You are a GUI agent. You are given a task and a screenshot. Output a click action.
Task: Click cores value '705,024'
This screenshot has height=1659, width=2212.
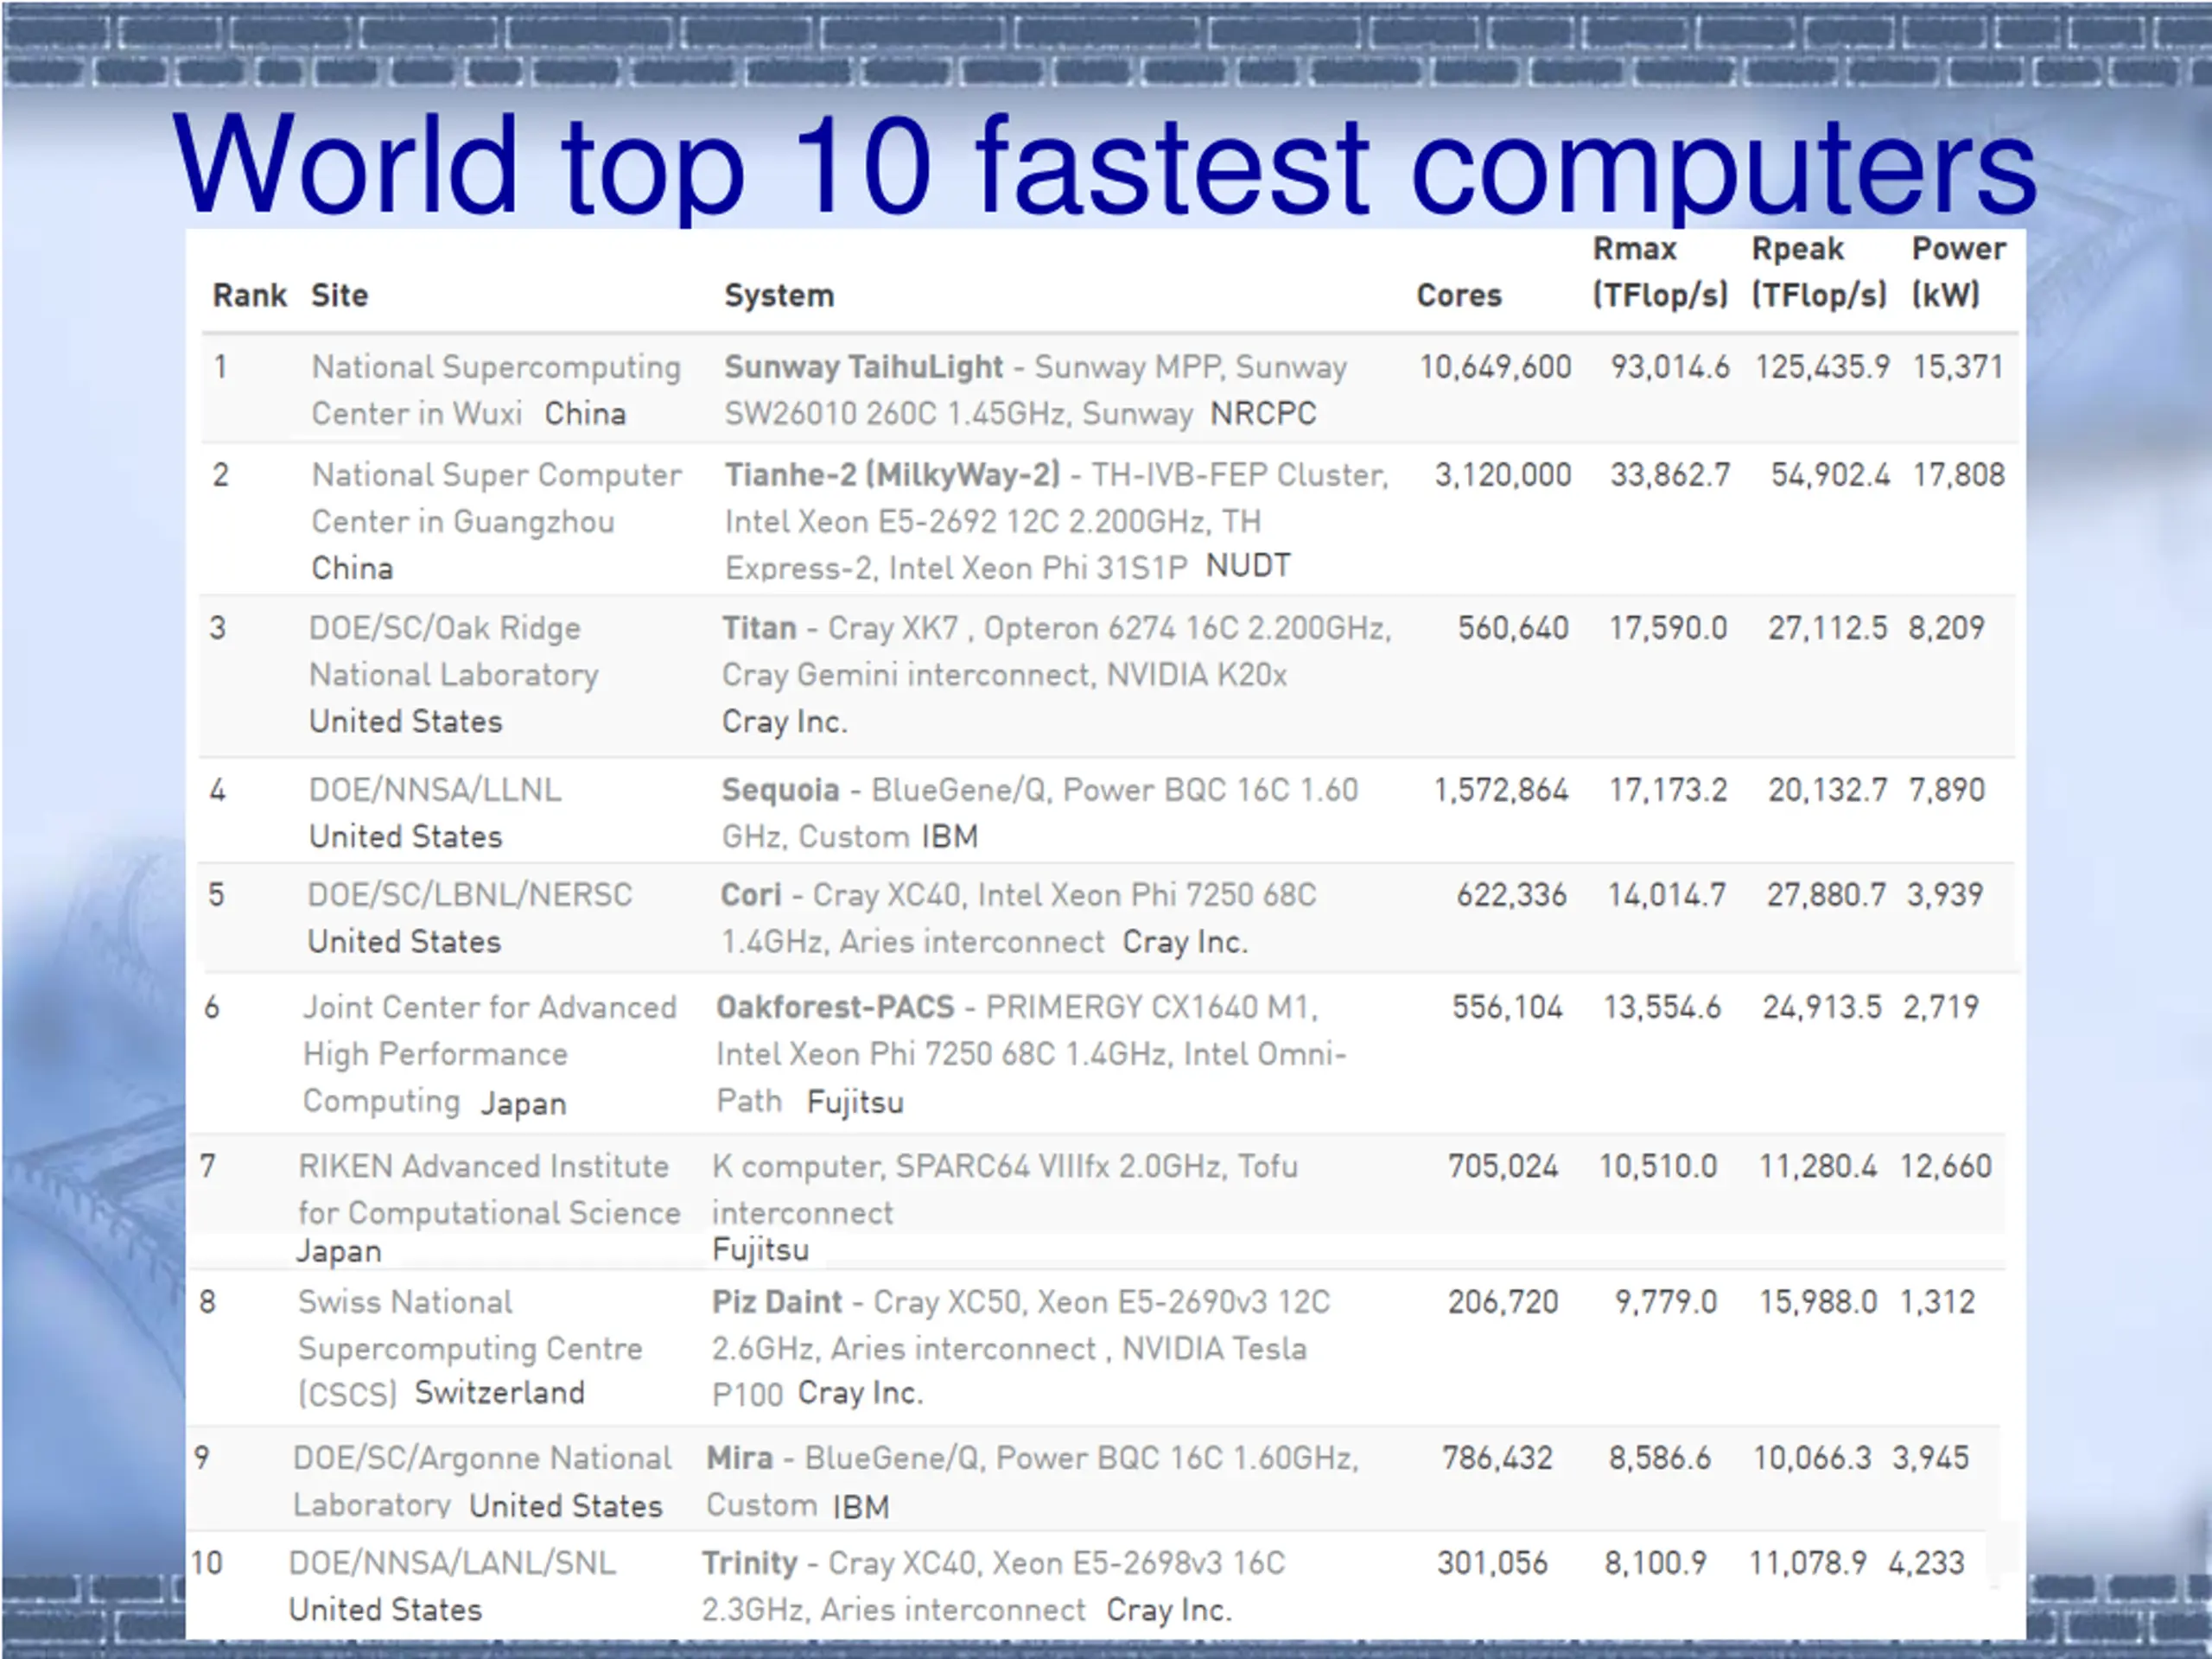(1503, 1166)
